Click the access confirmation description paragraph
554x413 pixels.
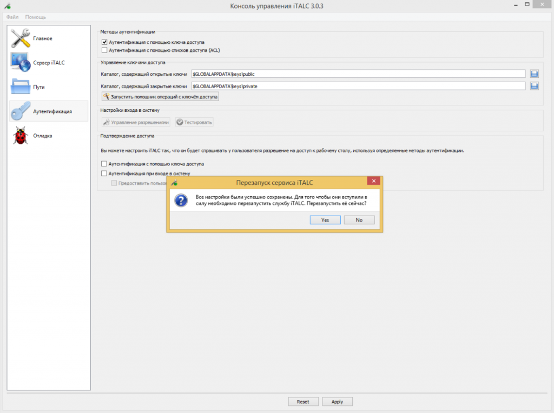(x=282, y=151)
